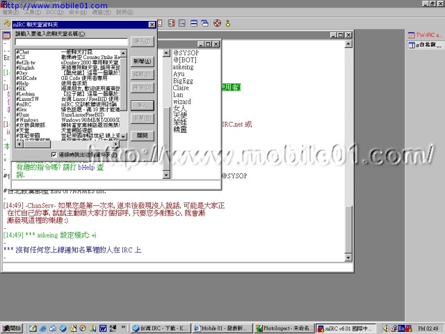Select the #台北 channel entry in the switchbar
This screenshot has height=334, width=445.
pyautogui.click(x=425, y=45)
